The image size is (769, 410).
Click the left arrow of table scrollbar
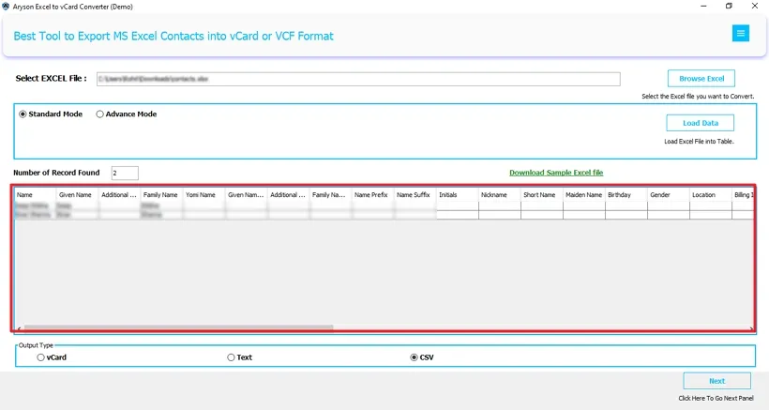19,327
